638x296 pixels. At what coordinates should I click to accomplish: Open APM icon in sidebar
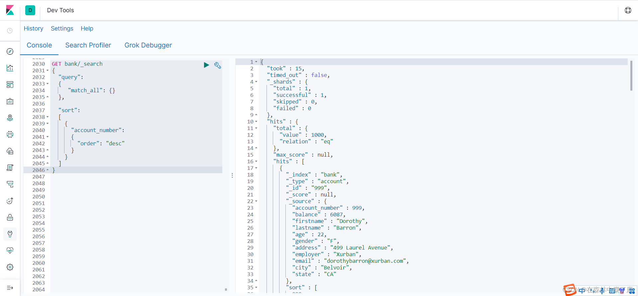click(10, 184)
